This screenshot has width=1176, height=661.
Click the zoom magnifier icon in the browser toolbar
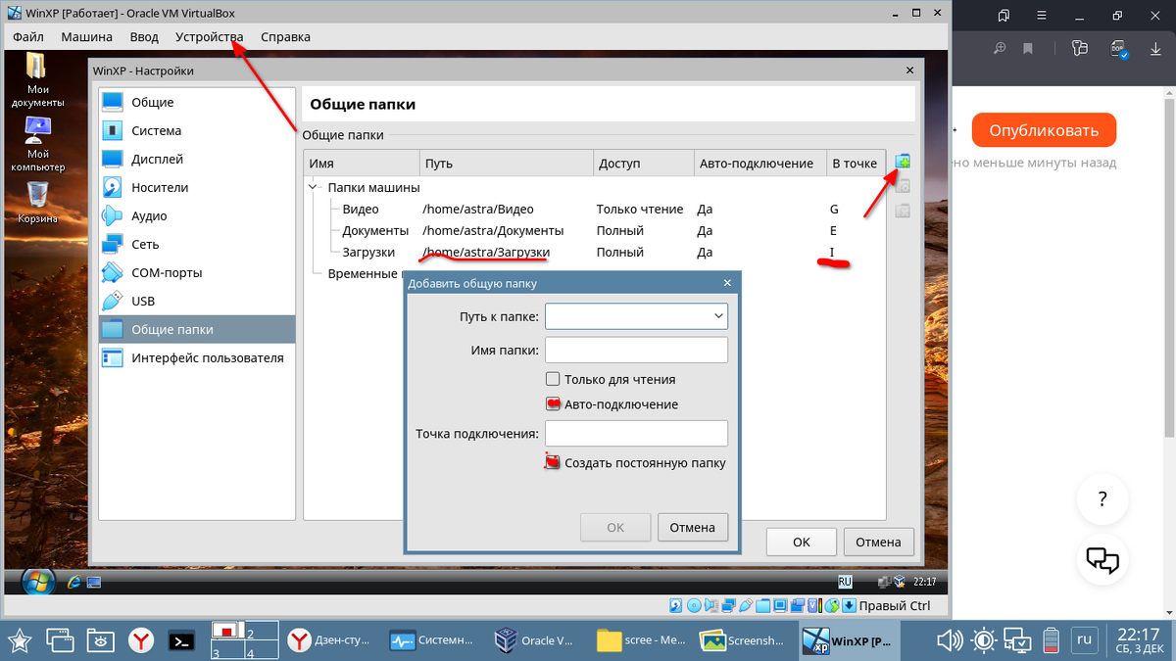coord(1000,48)
